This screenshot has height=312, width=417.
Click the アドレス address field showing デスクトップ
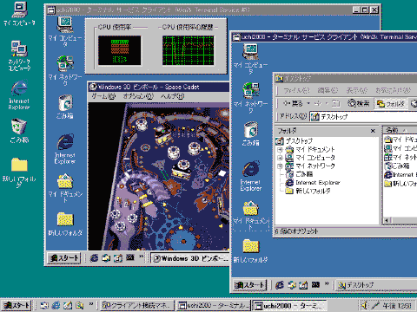[x=363, y=117]
